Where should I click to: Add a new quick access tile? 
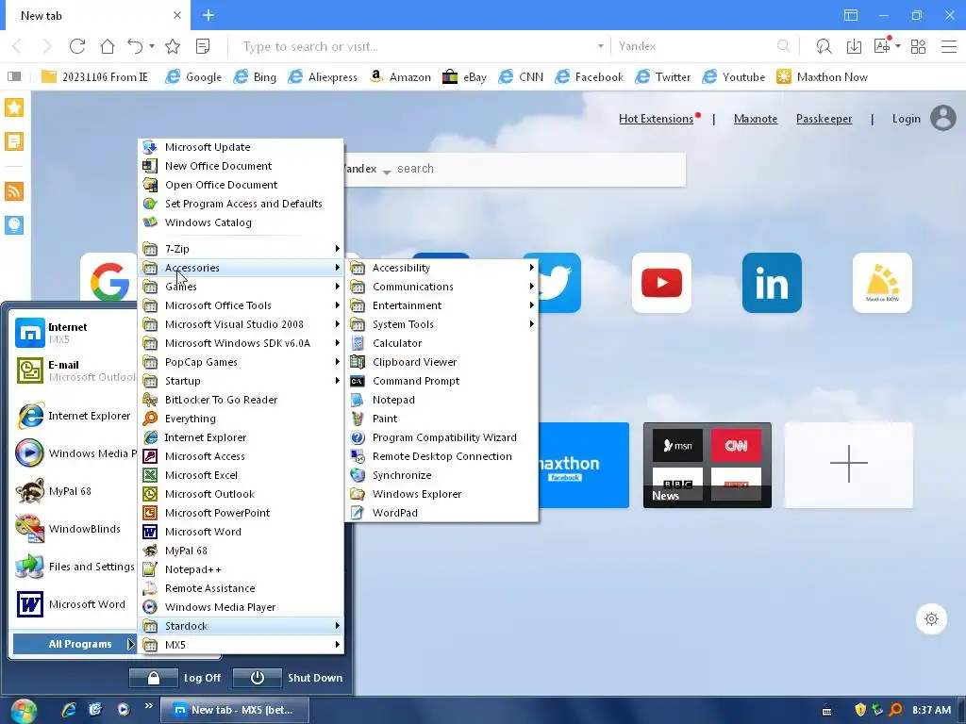[x=848, y=465]
